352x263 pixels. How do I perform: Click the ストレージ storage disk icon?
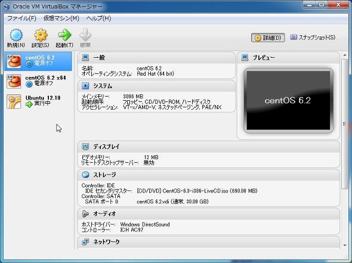(85, 175)
